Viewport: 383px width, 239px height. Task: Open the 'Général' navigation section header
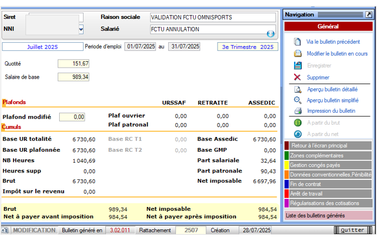point(328,26)
